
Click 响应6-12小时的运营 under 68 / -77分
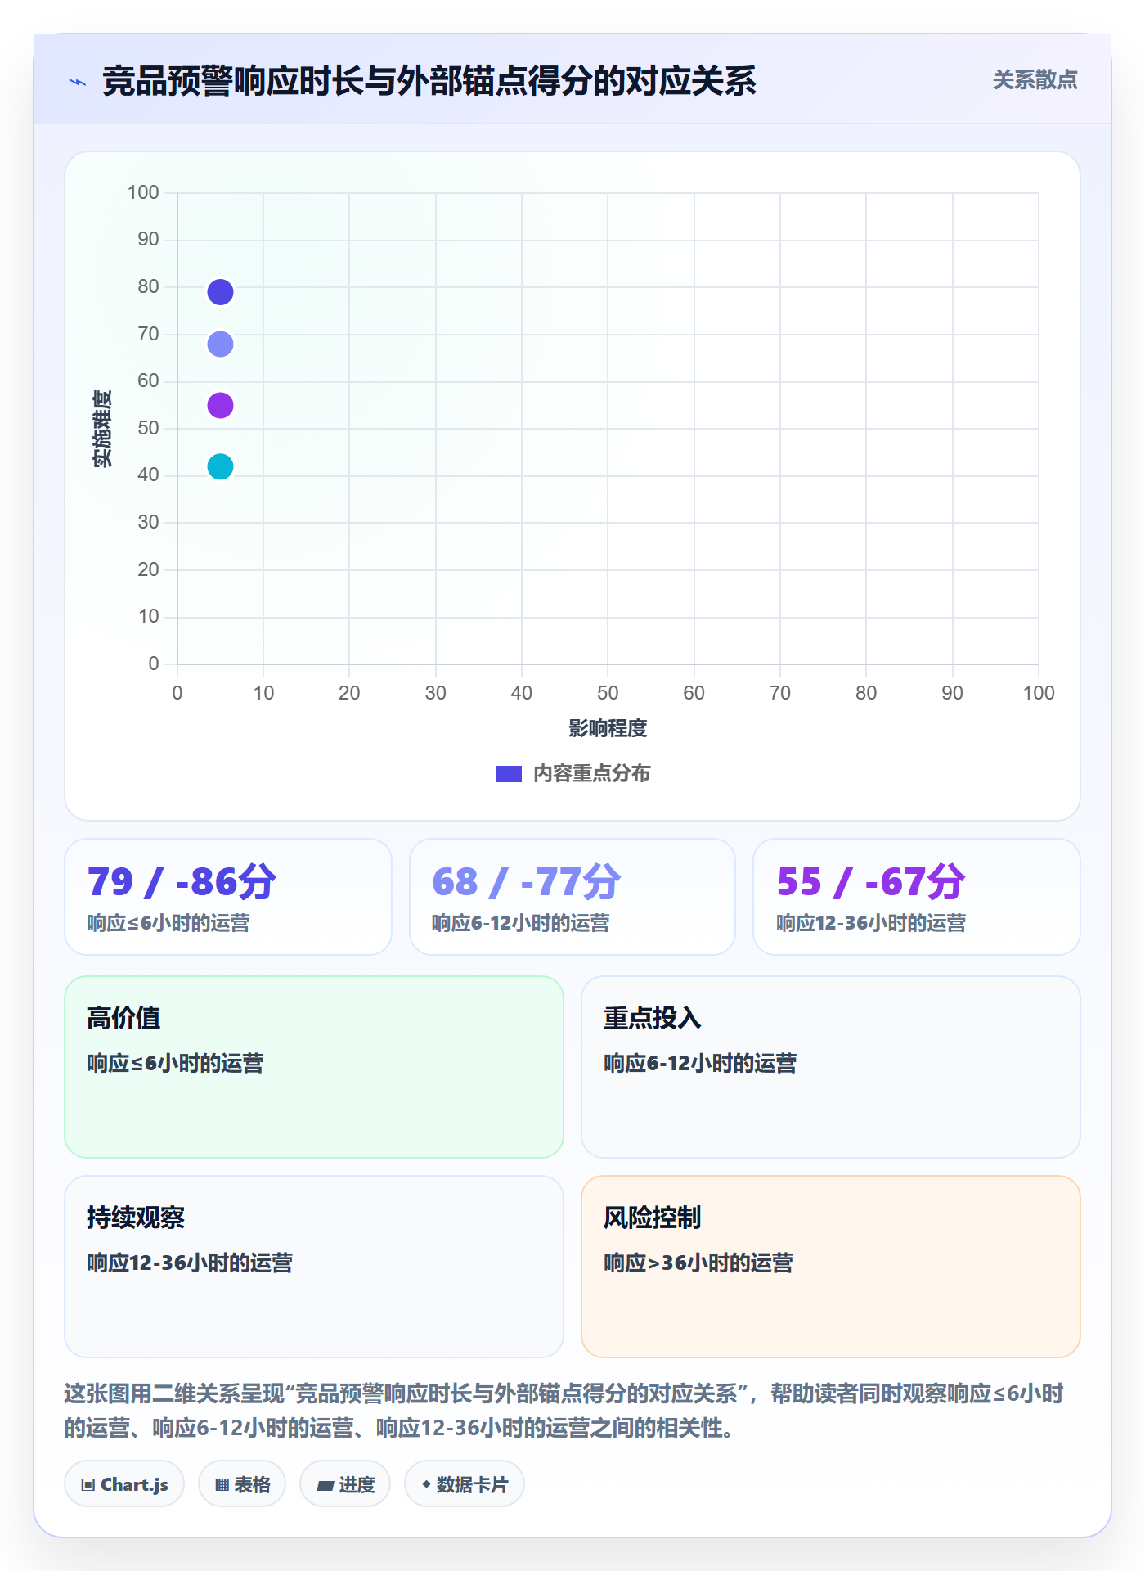520,923
